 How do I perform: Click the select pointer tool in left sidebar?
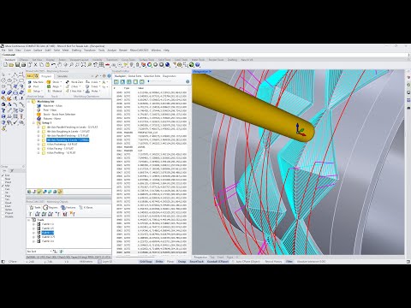(x=3, y=74)
